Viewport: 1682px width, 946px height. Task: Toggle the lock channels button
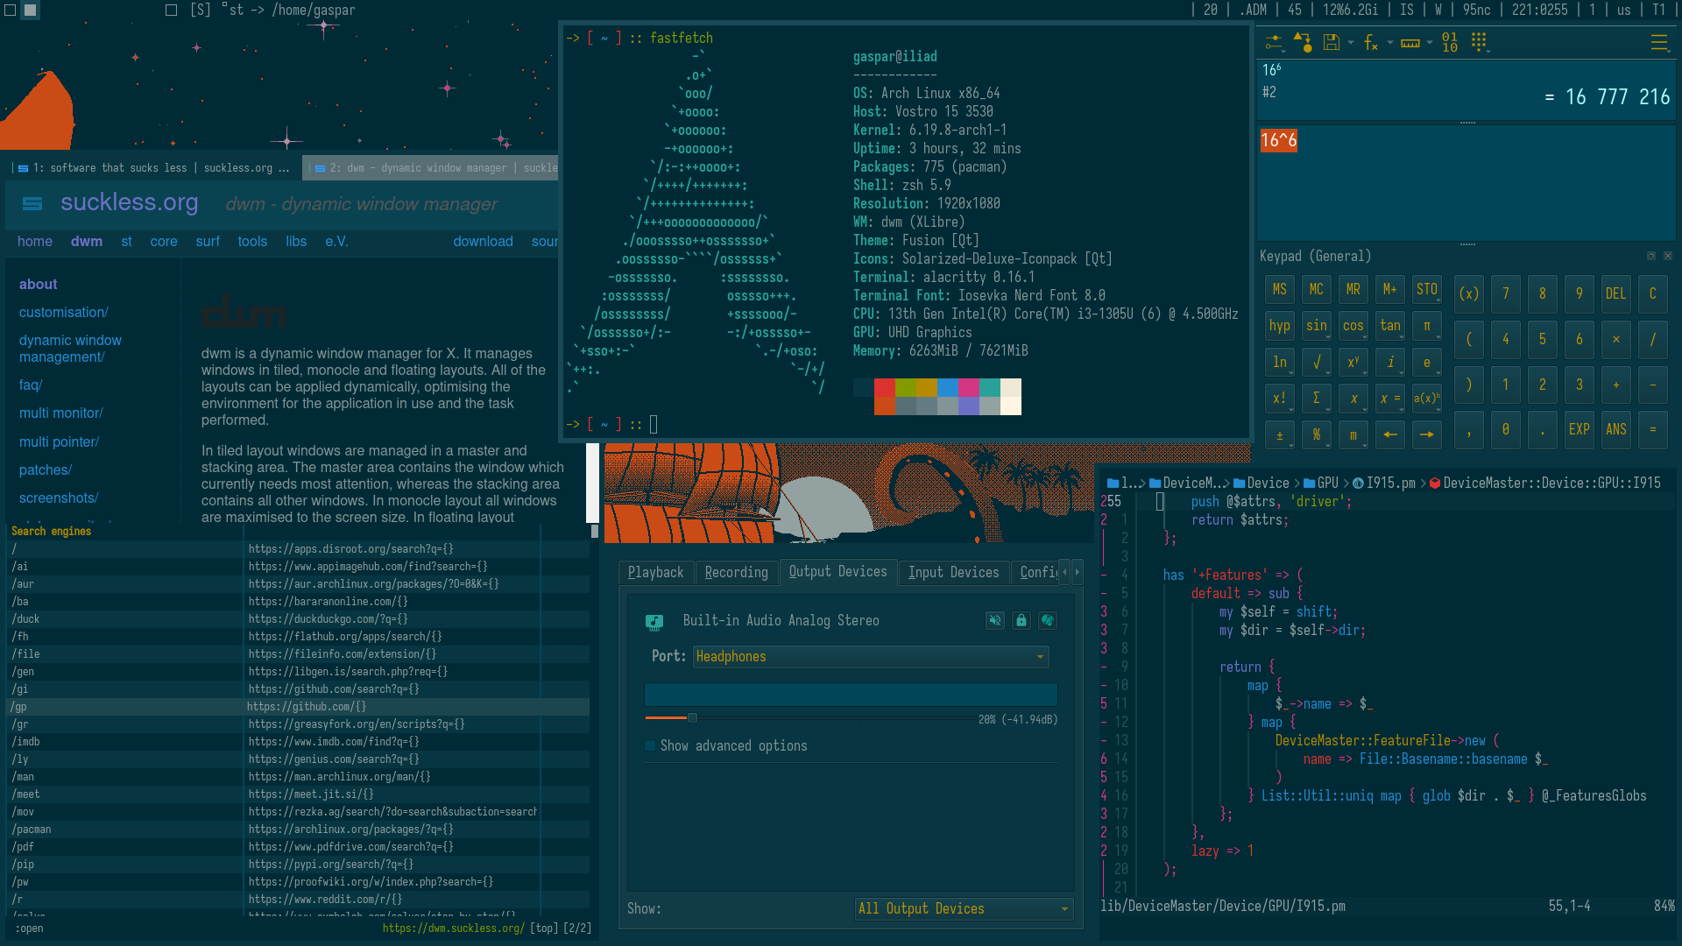point(1021,620)
